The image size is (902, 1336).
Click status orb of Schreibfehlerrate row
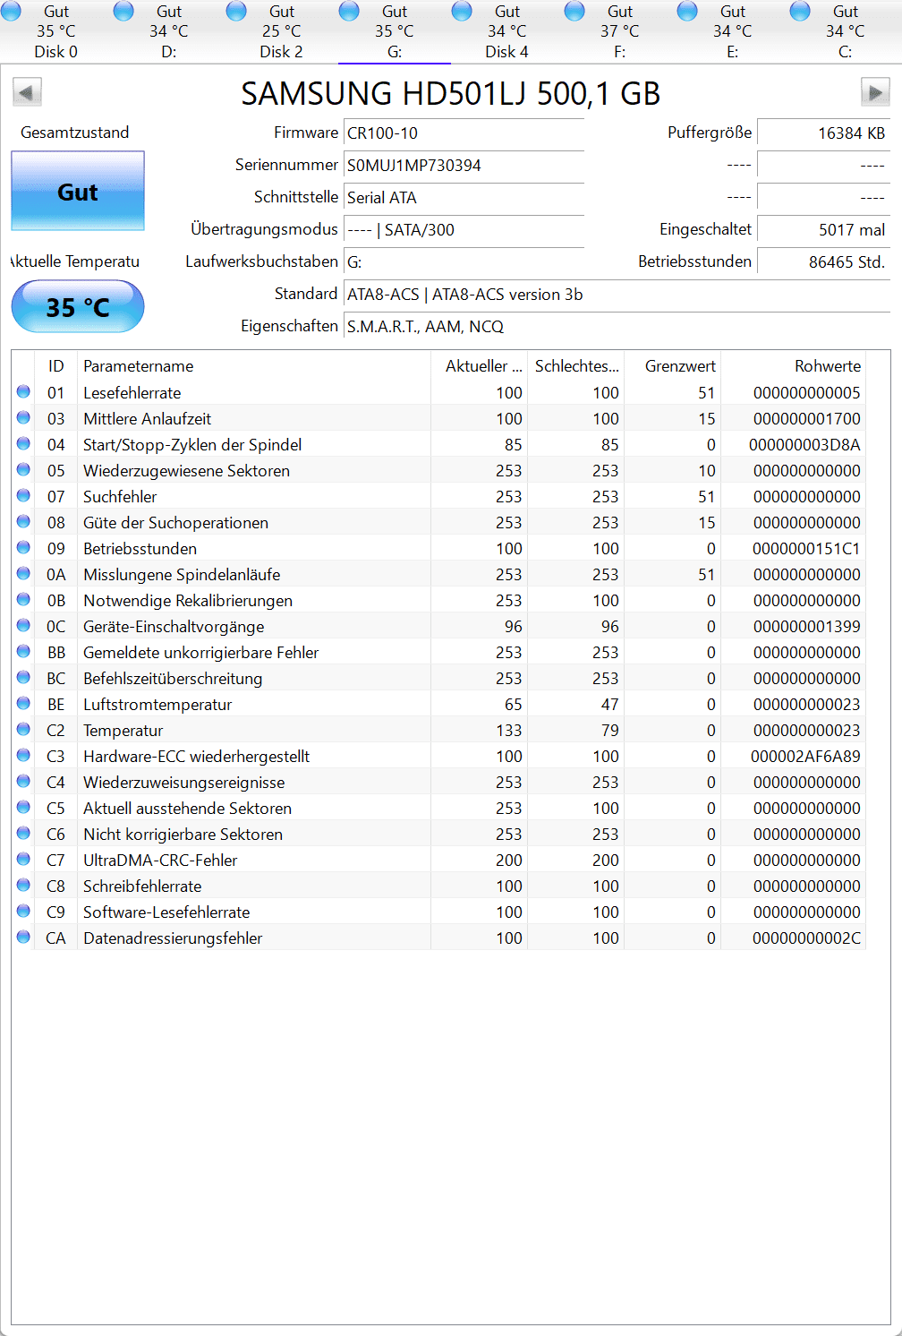(23, 885)
